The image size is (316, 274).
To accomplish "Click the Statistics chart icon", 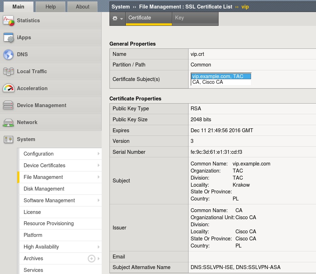I will pos(9,21).
